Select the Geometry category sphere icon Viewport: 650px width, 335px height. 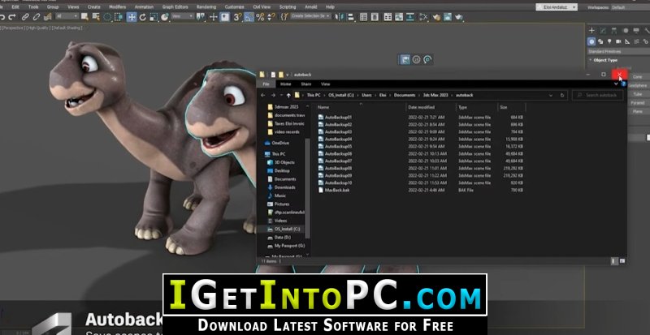click(591, 42)
